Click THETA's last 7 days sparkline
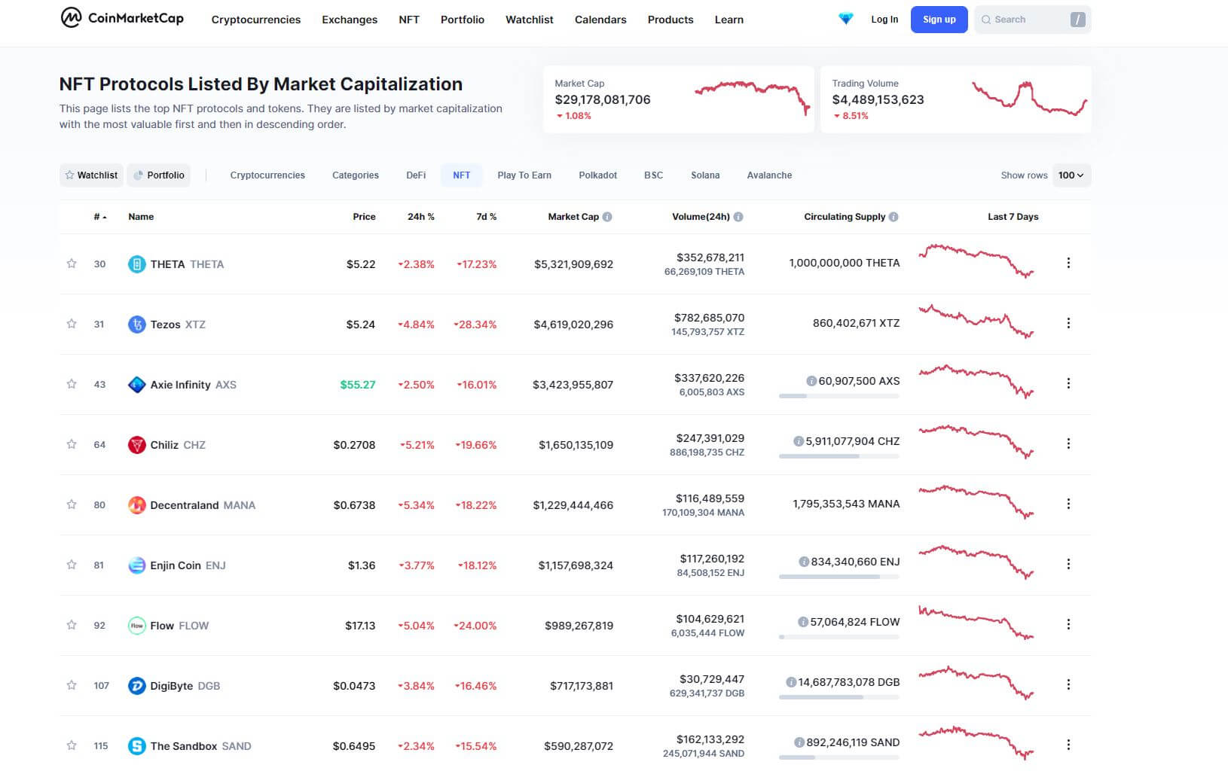 point(976,261)
